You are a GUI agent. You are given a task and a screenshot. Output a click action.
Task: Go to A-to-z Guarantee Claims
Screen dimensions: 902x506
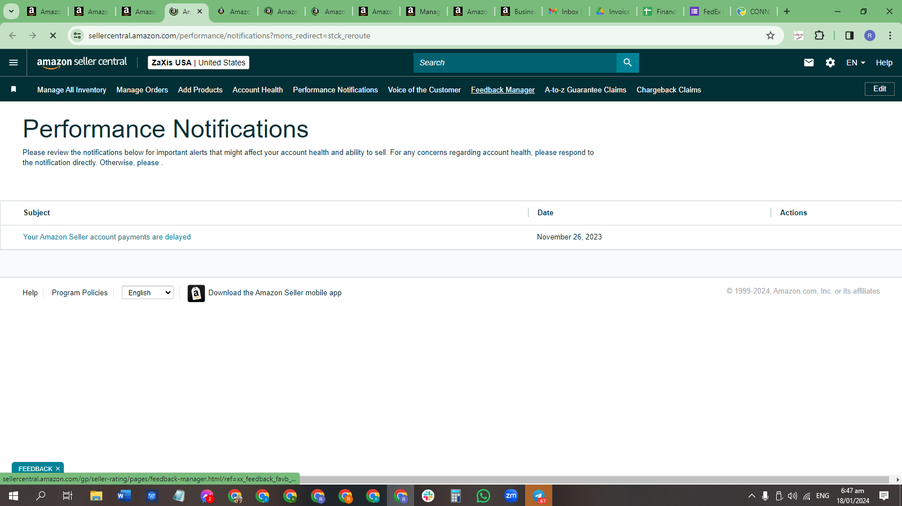[x=586, y=90]
